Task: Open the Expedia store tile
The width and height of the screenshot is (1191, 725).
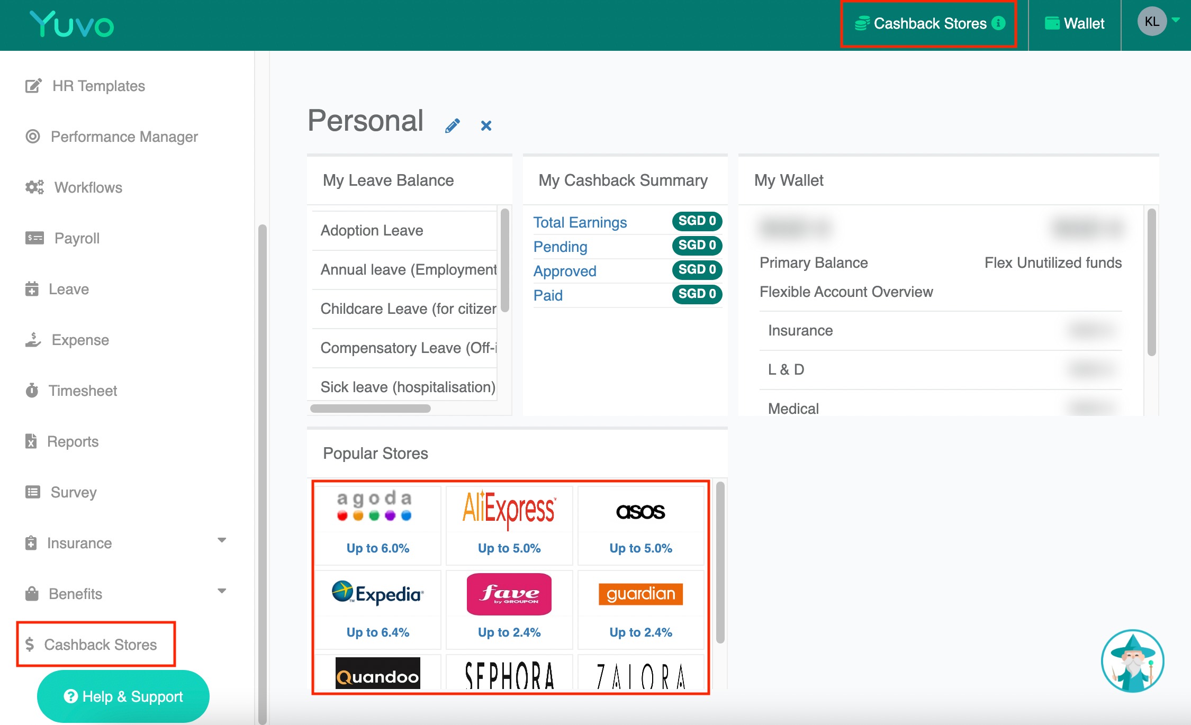Action: pyautogui.click(x=378, y=609)
